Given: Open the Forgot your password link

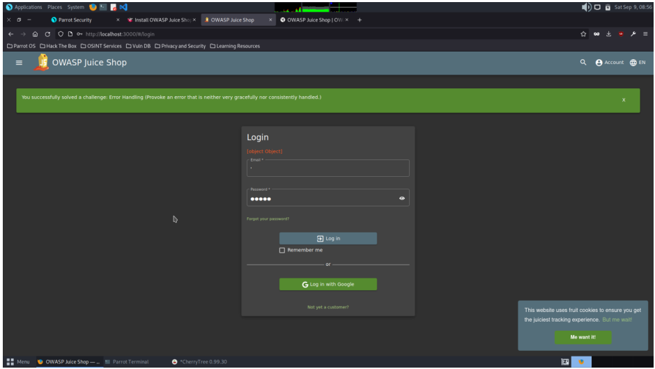Looking at the screenshot, I should tap(268, 219).
